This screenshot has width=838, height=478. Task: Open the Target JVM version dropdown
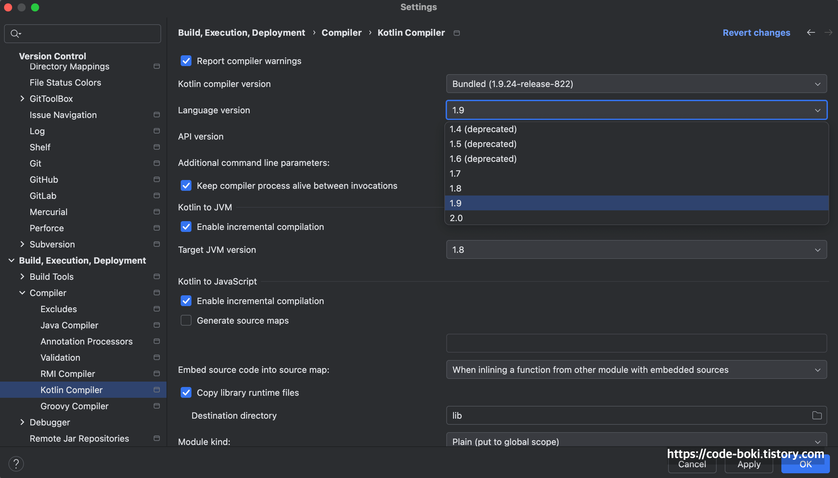pos(636,249)
